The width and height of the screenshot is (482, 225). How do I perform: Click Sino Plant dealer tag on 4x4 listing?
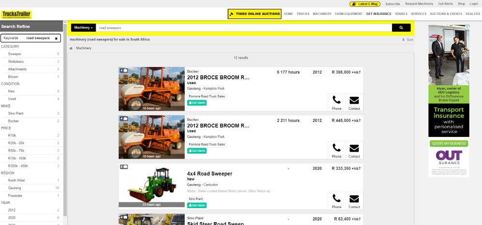[x=195, y=199]
